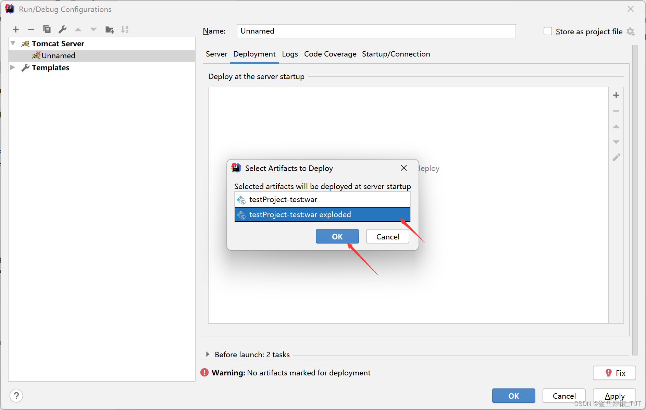The image size is (646, 410).
Task: Click OK in Run/Debug Configurations window
Action: [514, 396]
